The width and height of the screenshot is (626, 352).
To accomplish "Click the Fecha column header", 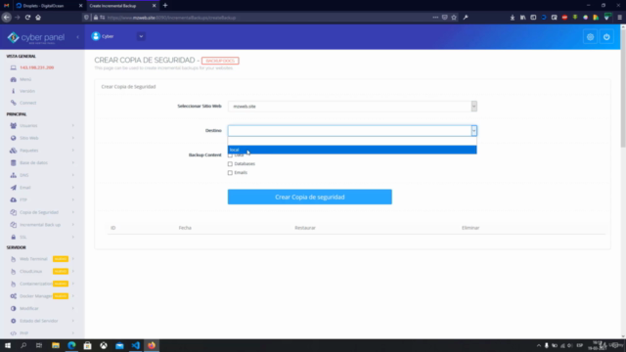I will point(185,228).
